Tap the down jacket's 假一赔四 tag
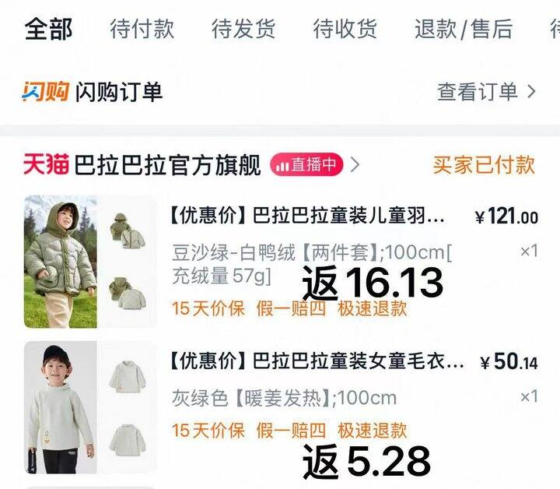This screenshot has width=560, height=489. 291,308
